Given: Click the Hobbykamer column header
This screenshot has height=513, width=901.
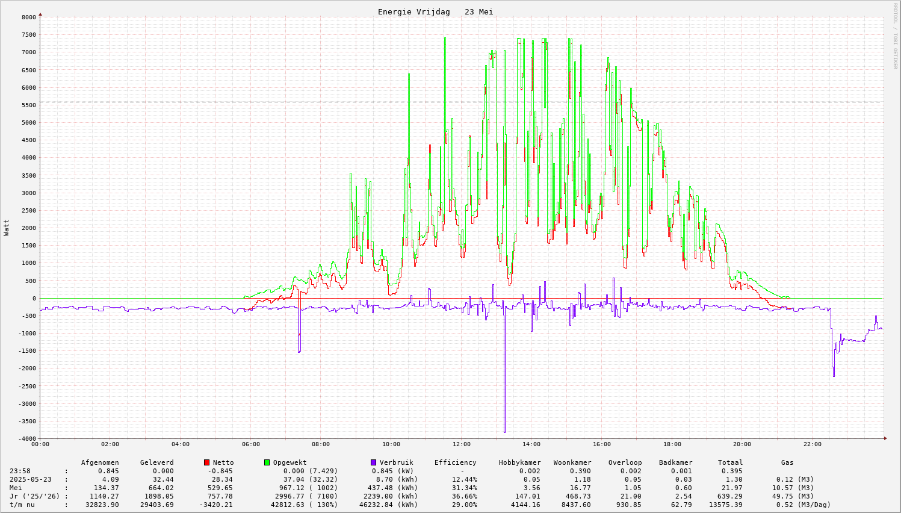Looking at the screenshot, I should (519, 462).
